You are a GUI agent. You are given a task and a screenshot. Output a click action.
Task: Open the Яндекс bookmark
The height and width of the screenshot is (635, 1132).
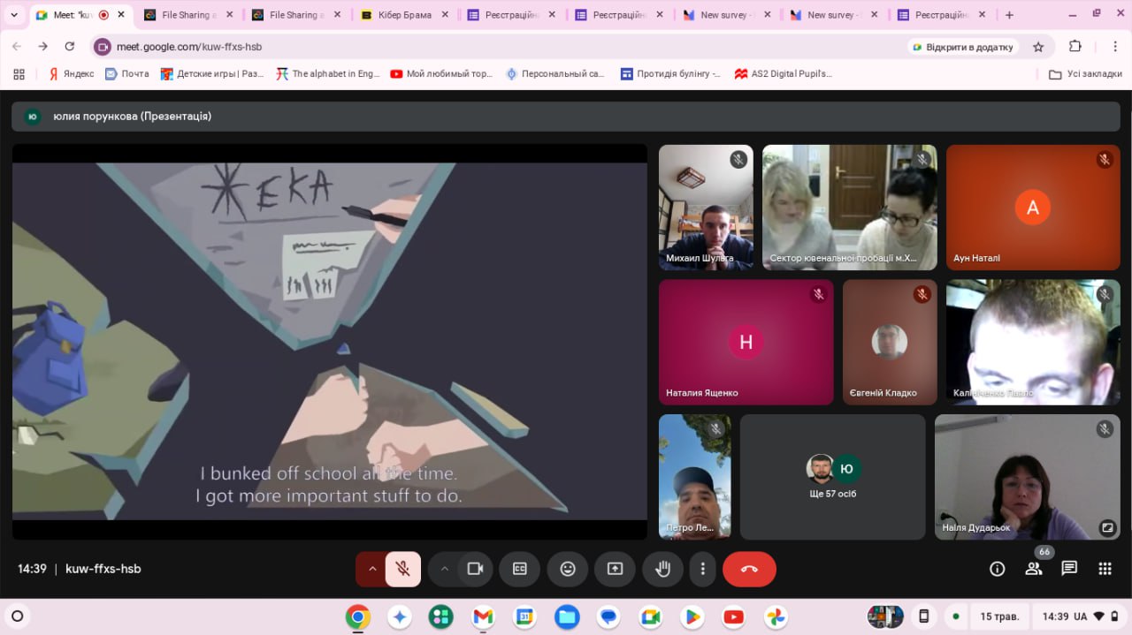pyautogui.click(x=71, y=74)
